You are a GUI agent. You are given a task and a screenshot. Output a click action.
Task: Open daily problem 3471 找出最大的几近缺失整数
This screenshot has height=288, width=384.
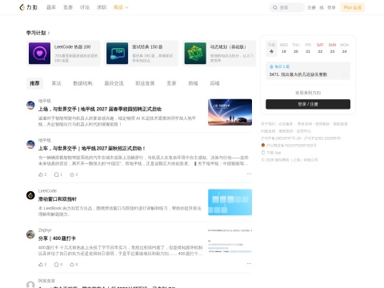[x=298, y=74]
